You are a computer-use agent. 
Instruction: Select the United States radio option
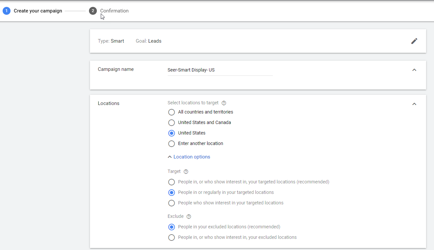pos(171,133)
